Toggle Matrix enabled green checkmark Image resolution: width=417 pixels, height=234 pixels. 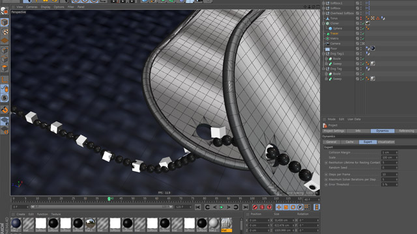point(363,38)
